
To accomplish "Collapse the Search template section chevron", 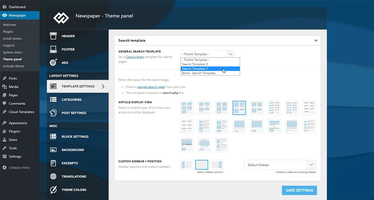I will click(x=316, y=40).
